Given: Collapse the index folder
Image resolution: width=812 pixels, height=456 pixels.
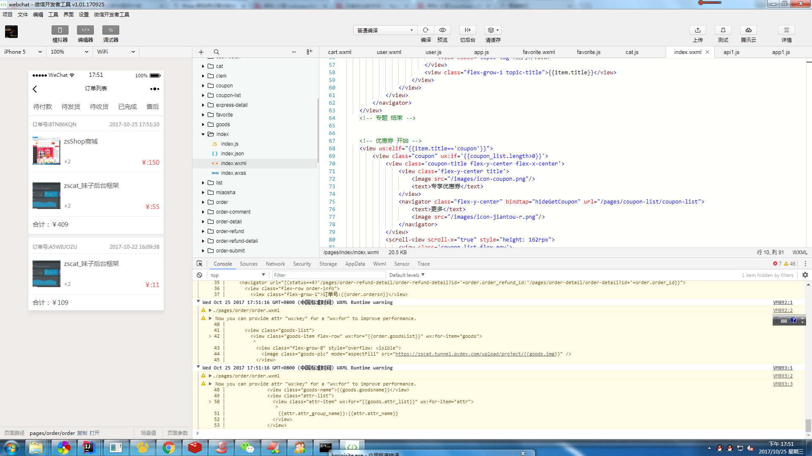Looking at the screenshot, I should point(203,134).
